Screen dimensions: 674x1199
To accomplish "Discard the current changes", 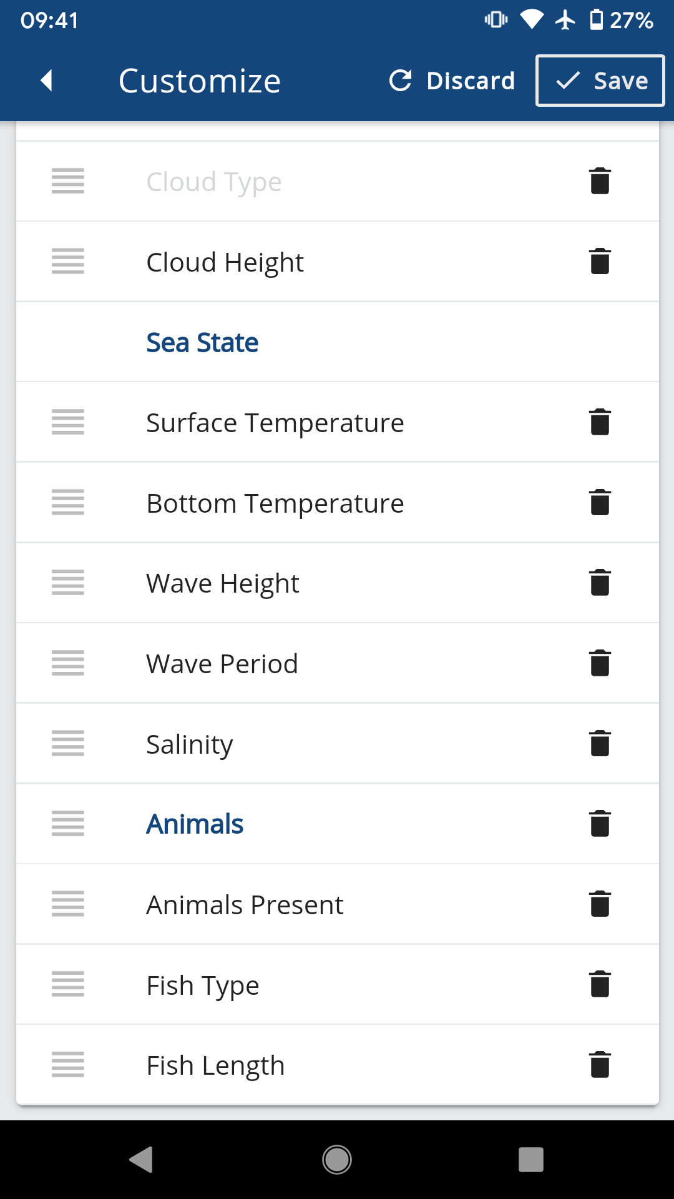I will tap(452, 81).
